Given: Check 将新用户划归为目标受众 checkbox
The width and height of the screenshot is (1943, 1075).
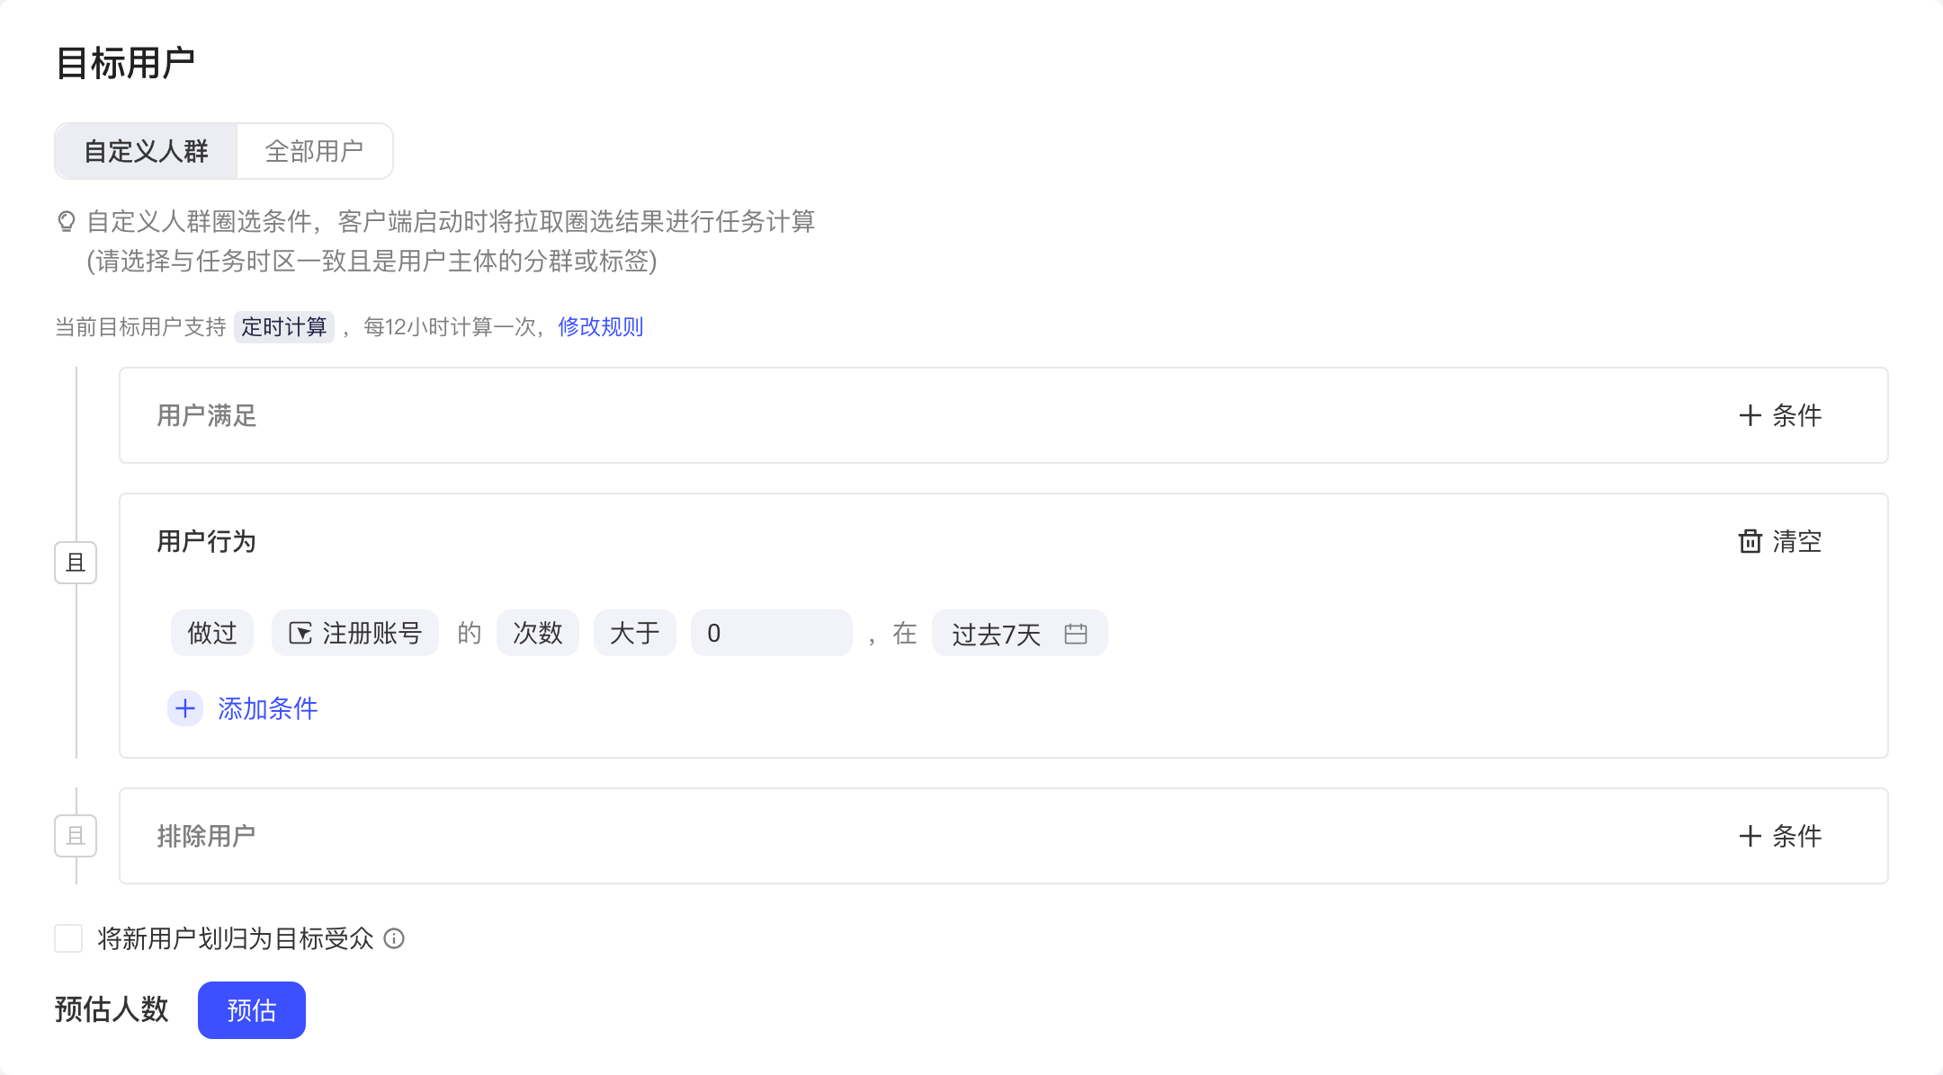Looking at the screenshot, I should 68,938.
